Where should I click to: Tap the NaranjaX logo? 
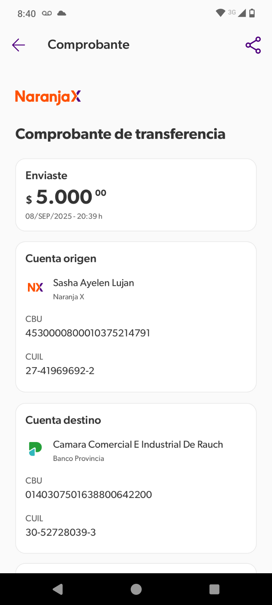(x=48, y=97)
